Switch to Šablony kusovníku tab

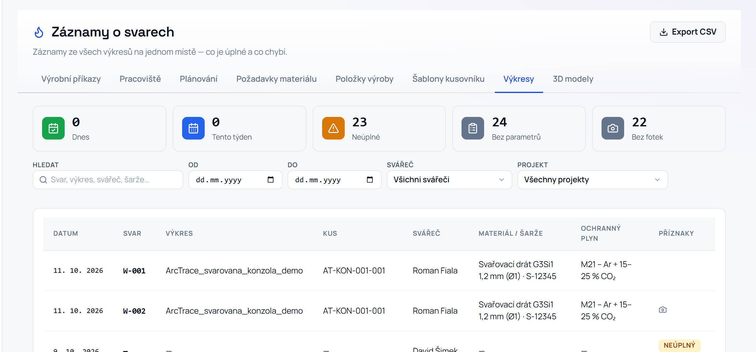point(449,79)
